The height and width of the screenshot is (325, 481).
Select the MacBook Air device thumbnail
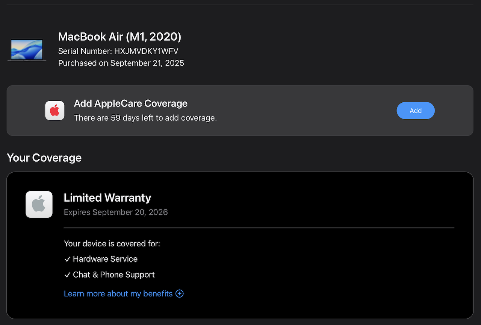tap(27, 50)
